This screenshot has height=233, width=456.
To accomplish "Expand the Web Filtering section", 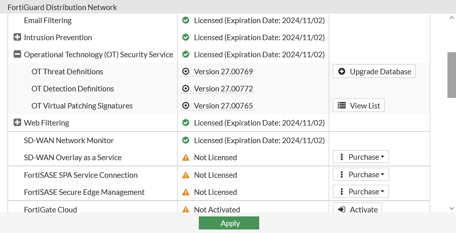I will pos(17,123).
